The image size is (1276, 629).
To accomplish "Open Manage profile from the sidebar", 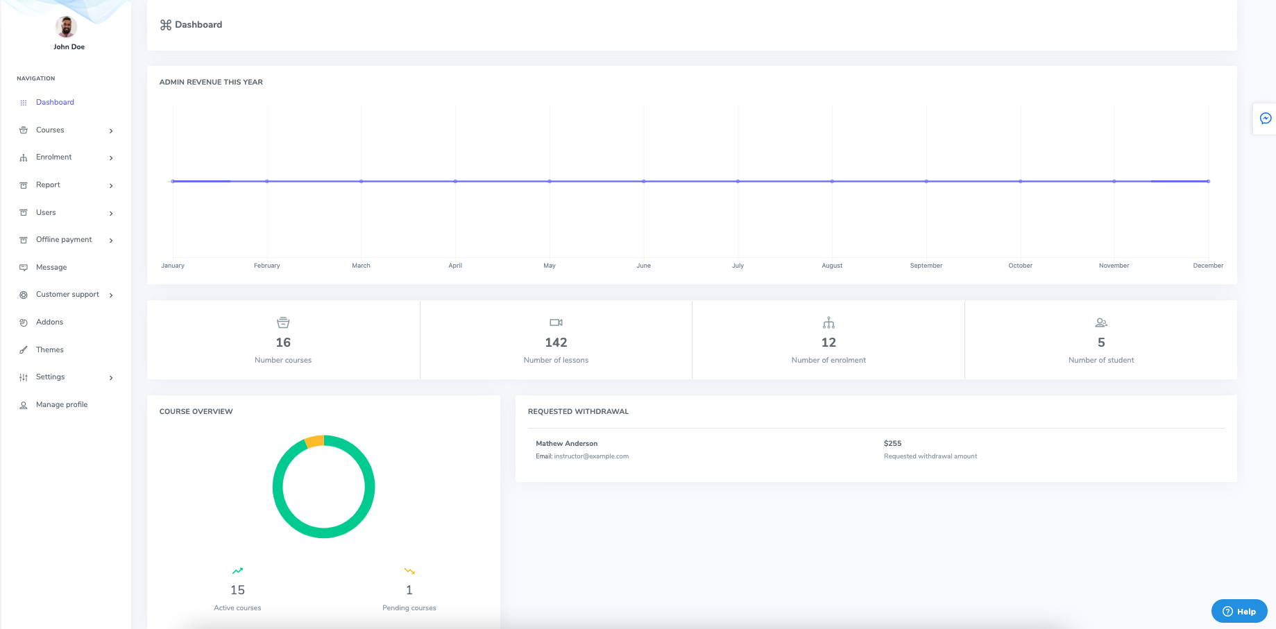I will [x=62, y=404].
